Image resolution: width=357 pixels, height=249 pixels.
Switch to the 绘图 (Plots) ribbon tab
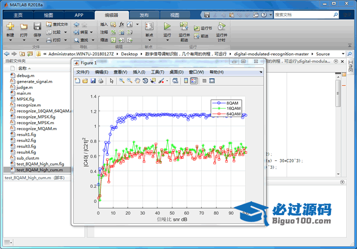(x=48, y=15)
